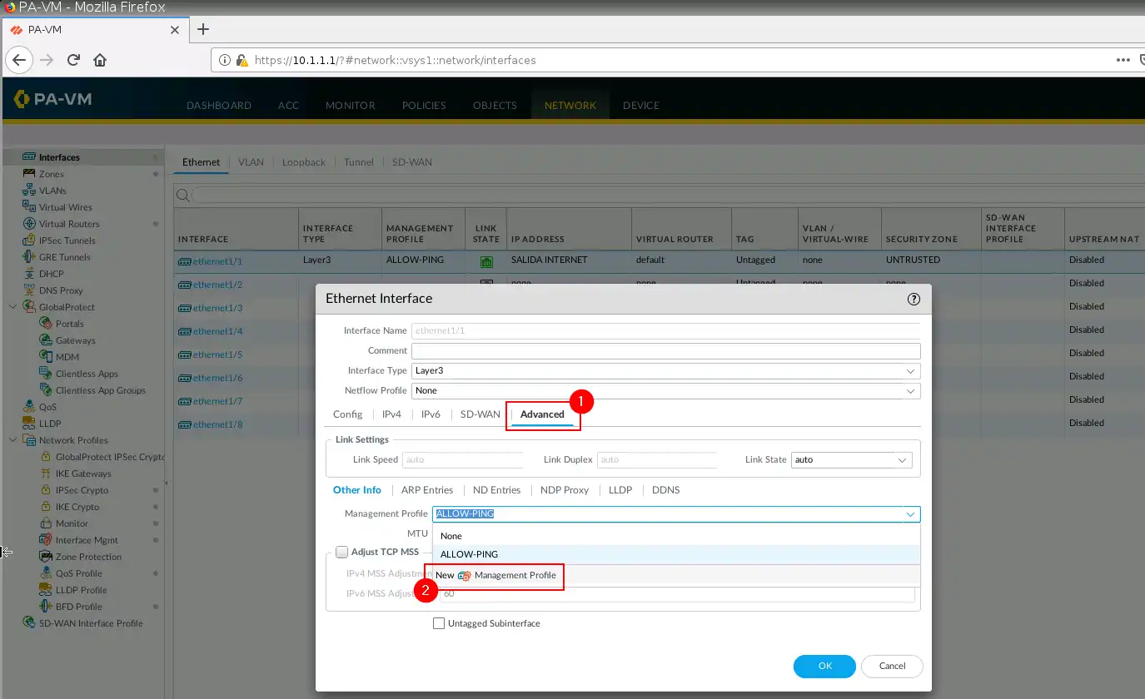
Task: Click the Portals icon under GlobalProtect
Action: click(47, 324)
